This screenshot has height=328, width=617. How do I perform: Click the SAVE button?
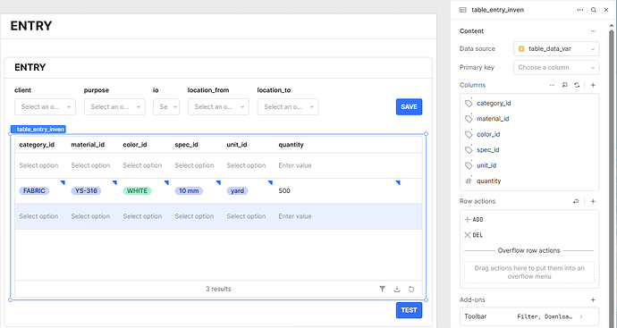(409, 106)
